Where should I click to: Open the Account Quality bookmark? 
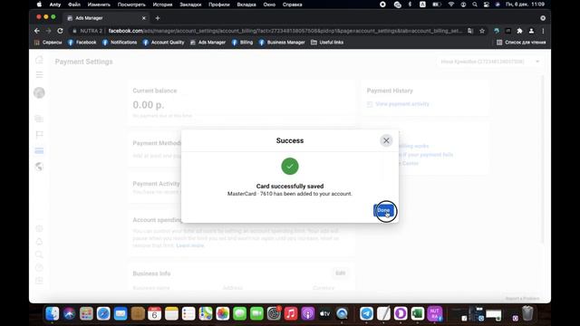pos(163,43)
